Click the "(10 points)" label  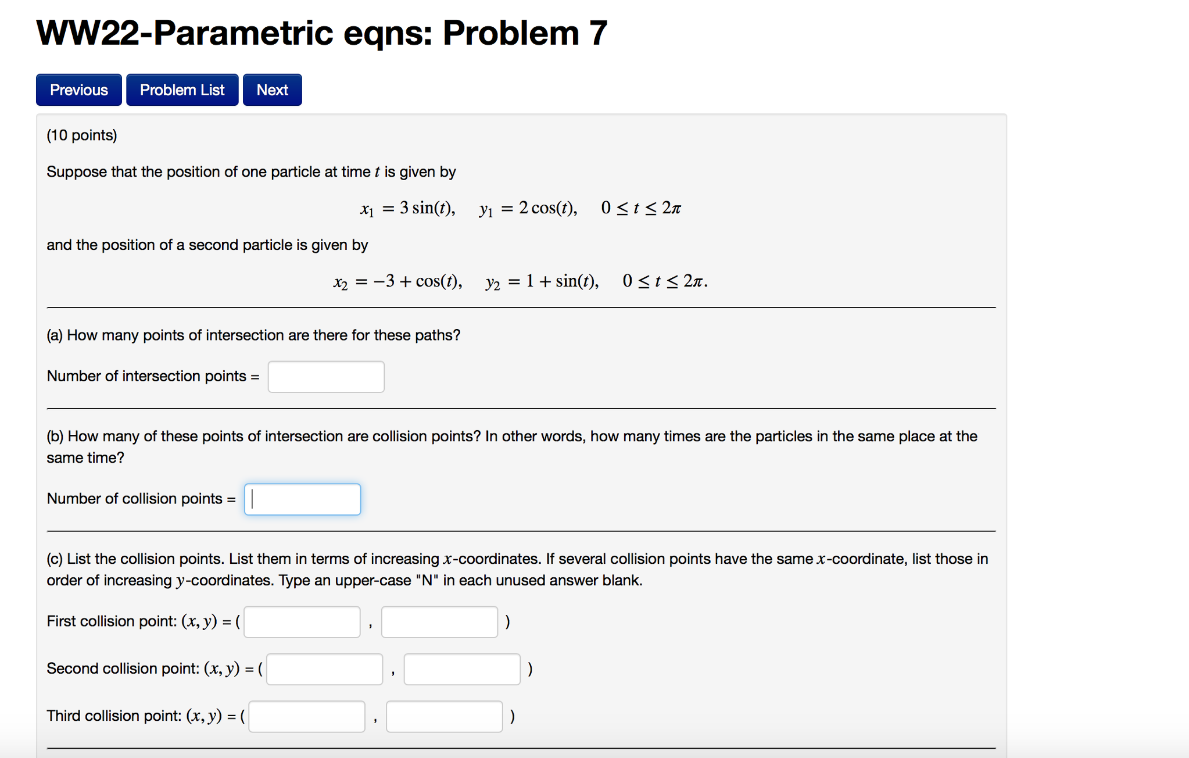(82, 135)
